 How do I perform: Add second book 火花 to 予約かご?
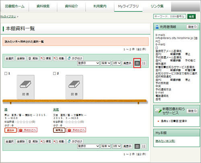76,130
